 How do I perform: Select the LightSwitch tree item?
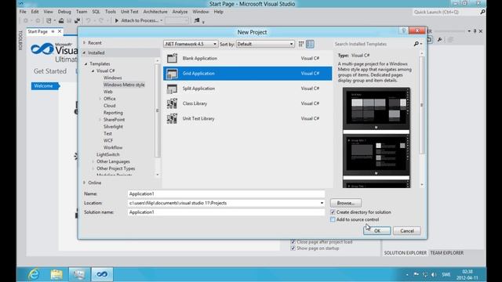coord(108,154)
